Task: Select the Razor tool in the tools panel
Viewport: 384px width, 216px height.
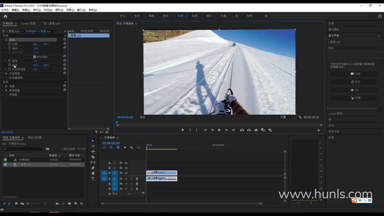Action: [x=93, y=157]
